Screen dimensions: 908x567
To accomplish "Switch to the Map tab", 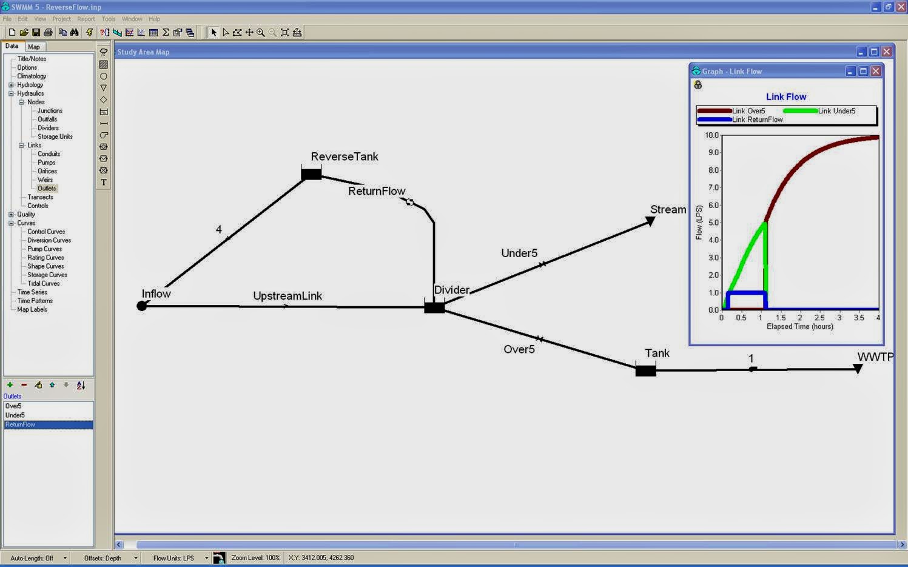I will tap(34, 46).
